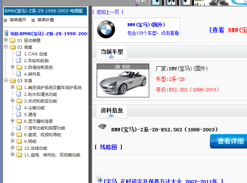Image resolution: width=247 pixels, height=183 pixels.
Task: Click the page icon of 4.冷暖功能
Action: click(19, 107)
